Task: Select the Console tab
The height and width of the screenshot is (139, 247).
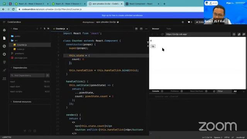Action: 156,91
